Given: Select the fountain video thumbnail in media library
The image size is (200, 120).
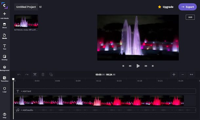Looking at the screenshot, I should pos(26,21).
